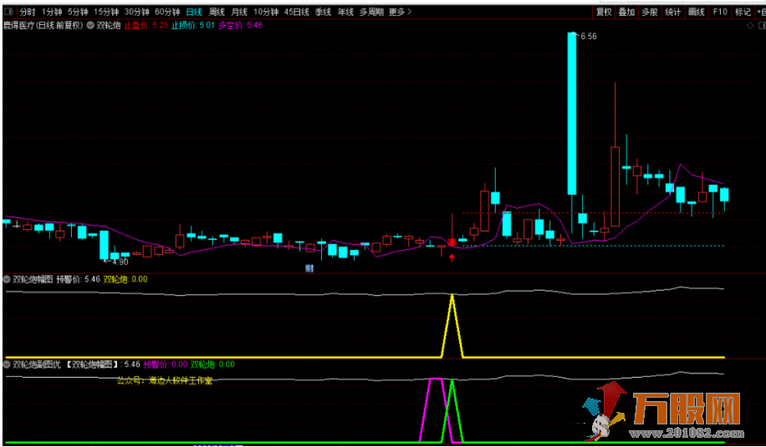
Task: Click the yellow signal spike in middle panel
Action: click(x=452, y=326)
